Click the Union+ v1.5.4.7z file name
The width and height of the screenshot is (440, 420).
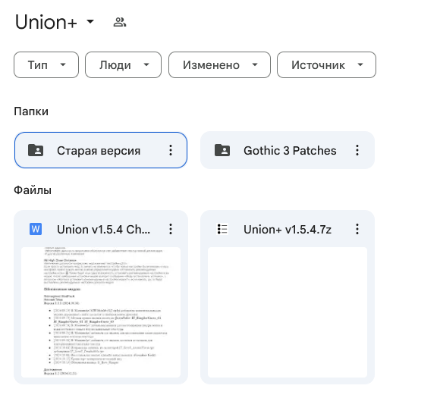click(288, 230)
